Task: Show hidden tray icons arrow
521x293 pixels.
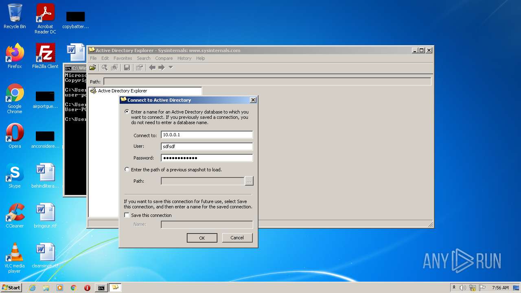Action: tap(454, 288)
